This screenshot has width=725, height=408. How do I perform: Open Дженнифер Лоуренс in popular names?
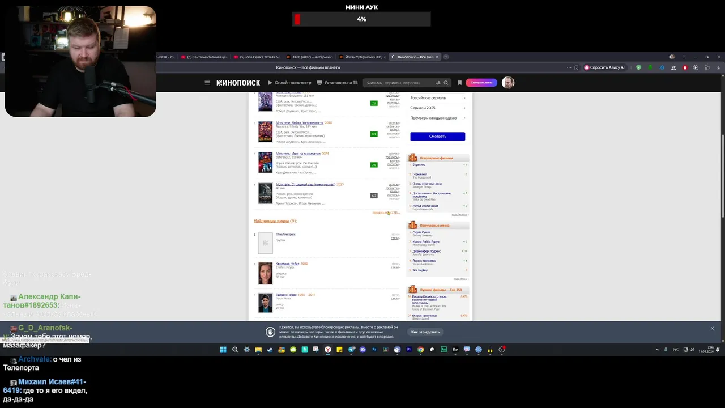coord(427,251)
